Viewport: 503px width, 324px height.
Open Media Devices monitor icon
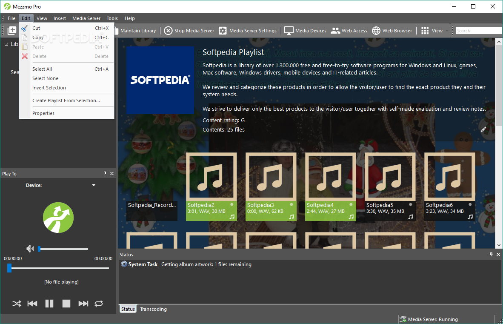[x=289, y=31]
